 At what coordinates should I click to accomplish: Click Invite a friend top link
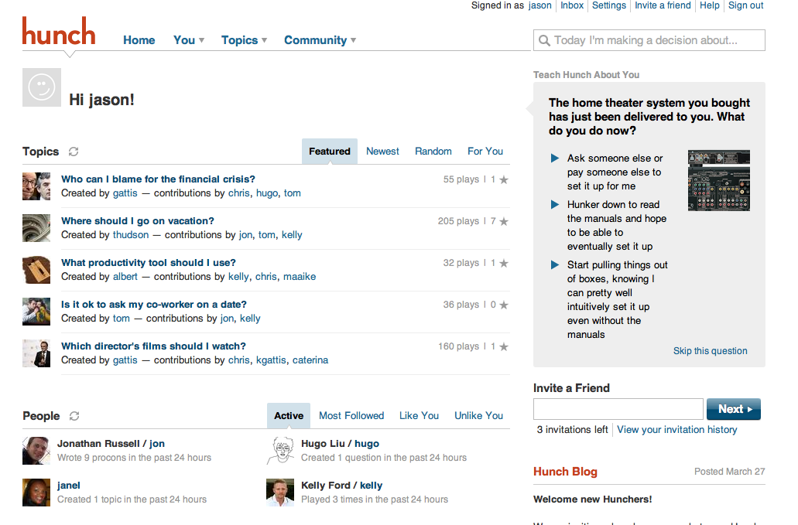click(x=663, y=5)
